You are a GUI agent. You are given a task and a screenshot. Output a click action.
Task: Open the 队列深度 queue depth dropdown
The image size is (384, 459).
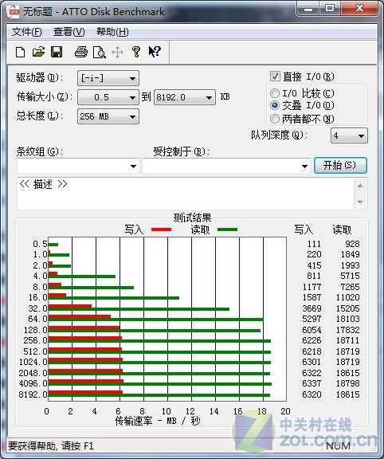click(x=349, y=135)
